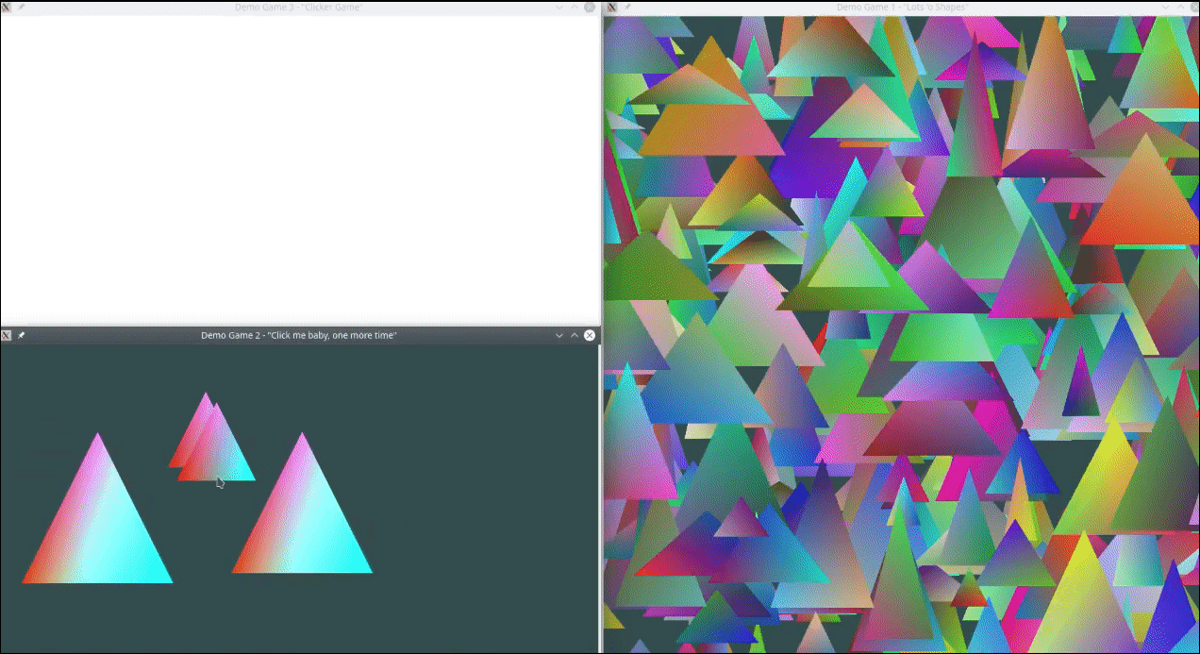Click the X app icon on Demo Game 2 titlebar

pyautogui.click(x=7, y=335)
